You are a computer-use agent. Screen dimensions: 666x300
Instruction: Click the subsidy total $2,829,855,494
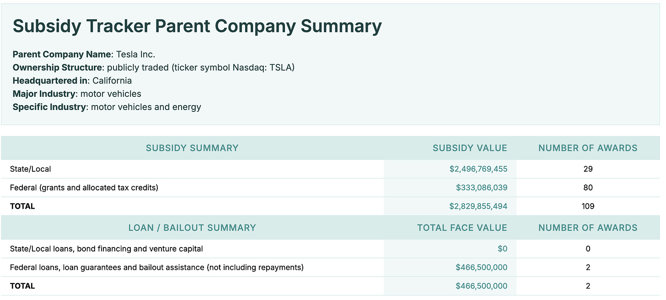coord(478,206)
